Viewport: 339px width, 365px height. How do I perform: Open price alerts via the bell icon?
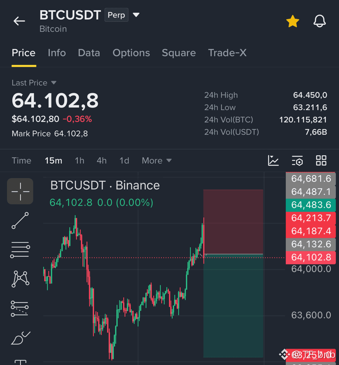coord(319,21)
